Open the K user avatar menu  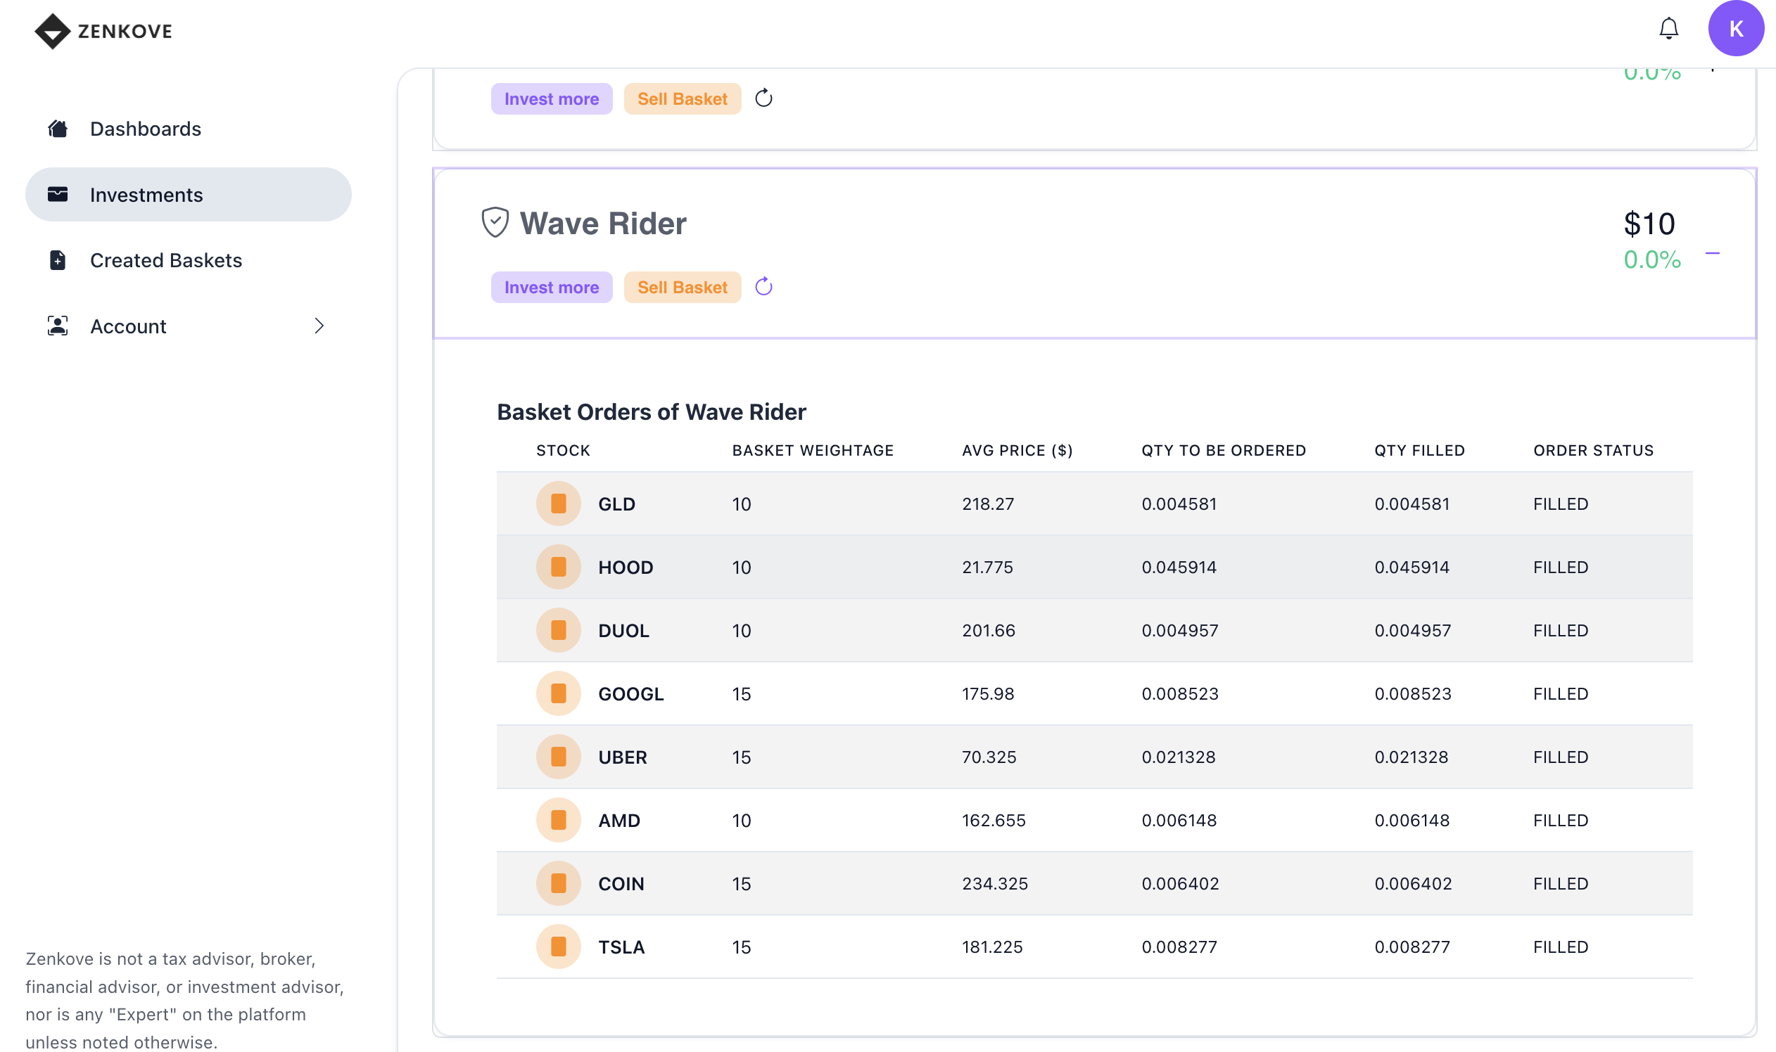pos(1736,28)
